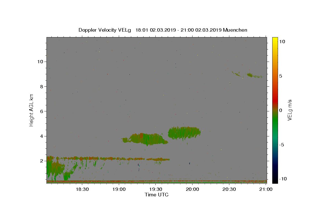Click the 2 km cloud layer near 18:30
This screenshot has width=330, height=220.
click(x=82, y=158)
